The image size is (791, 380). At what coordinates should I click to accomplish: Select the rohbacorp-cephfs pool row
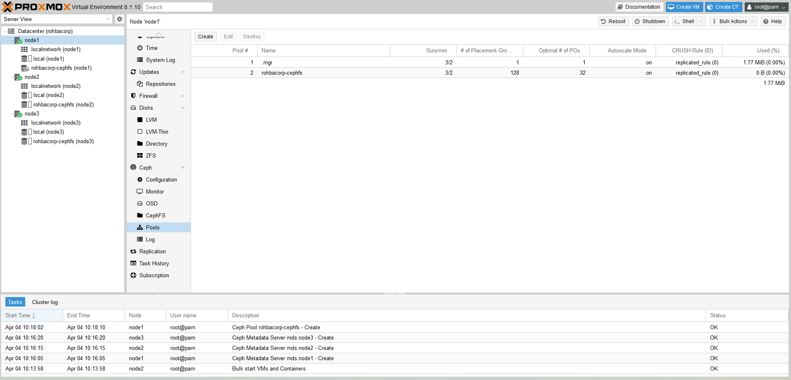[x=490, y=73]
